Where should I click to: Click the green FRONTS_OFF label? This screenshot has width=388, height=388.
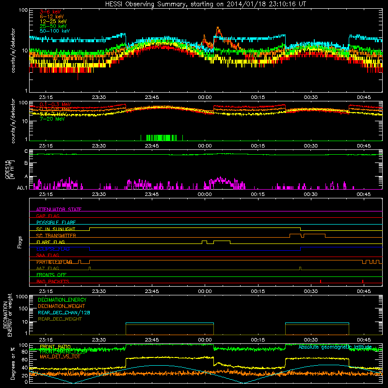(51, 275)
